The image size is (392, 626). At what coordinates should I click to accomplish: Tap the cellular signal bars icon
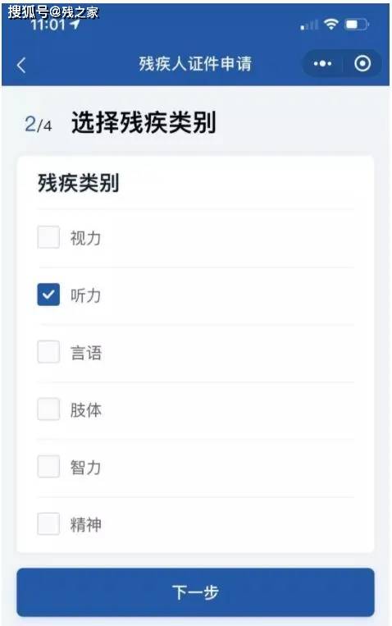coord(309,25)
